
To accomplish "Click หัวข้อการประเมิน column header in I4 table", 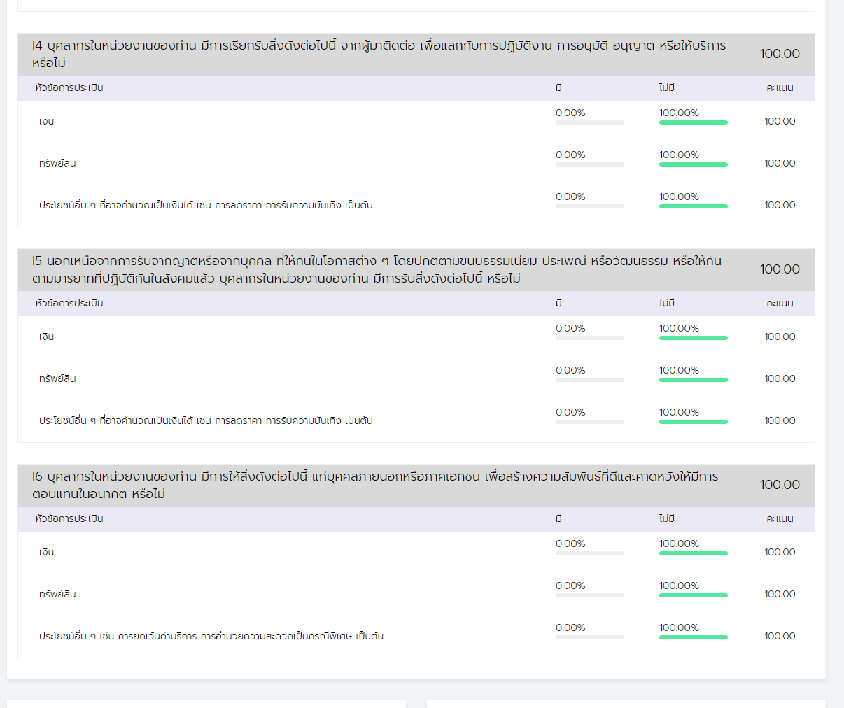I will [x=69, y=88].
